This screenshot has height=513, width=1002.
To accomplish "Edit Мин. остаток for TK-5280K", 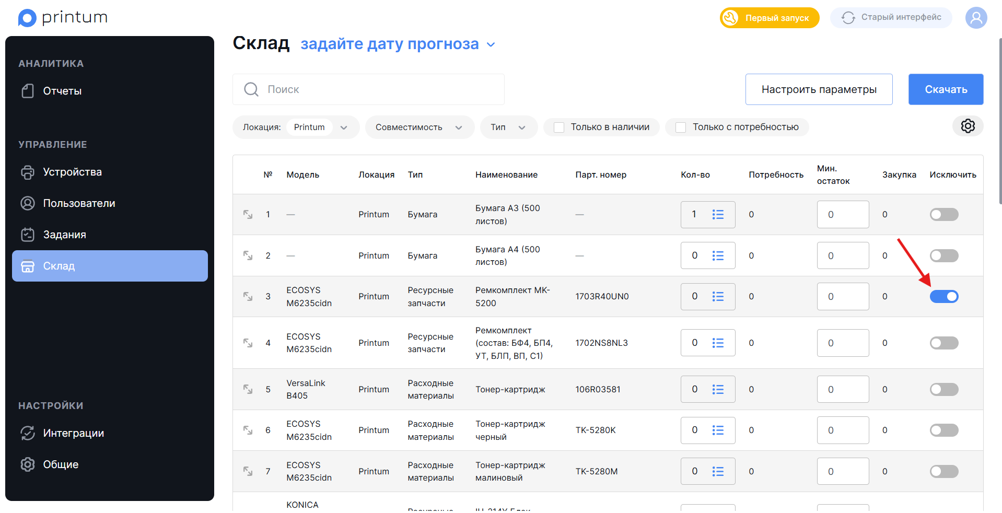I will coord(843,430).
